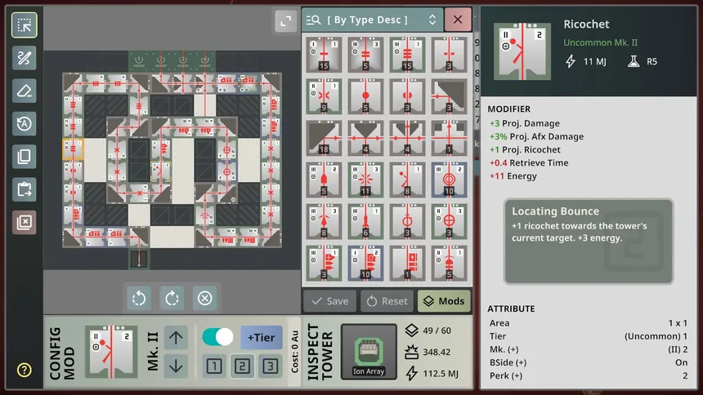Rotate the mod clockwise
The width and height of the screenshot is (703, 395).
pyautogui.click(x=172, y=298)
